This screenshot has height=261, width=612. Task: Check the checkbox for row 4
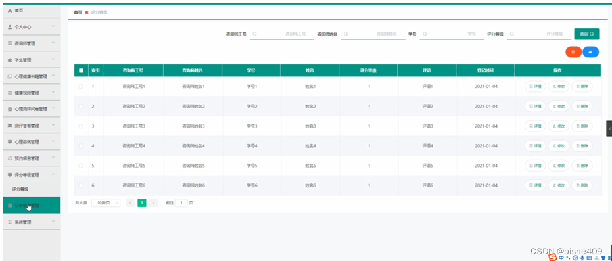tap(81, 146)
